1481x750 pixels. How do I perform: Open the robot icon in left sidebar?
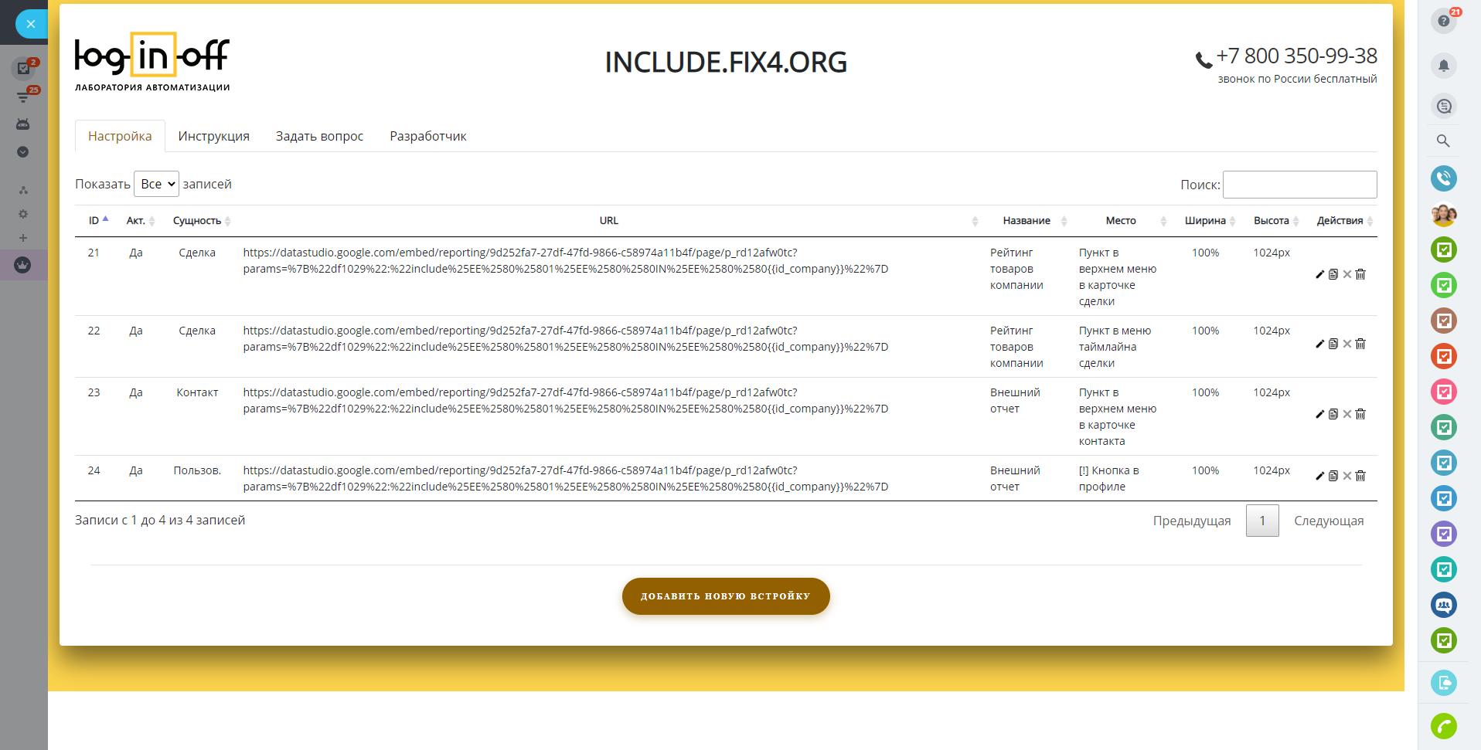coord(23,124)
